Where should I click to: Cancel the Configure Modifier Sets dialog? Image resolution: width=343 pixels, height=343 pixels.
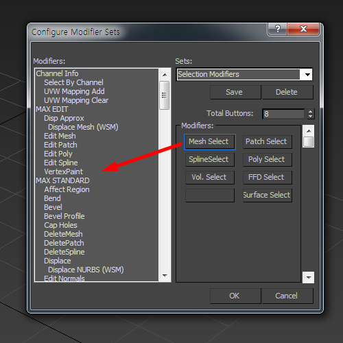tap(287, 296)
